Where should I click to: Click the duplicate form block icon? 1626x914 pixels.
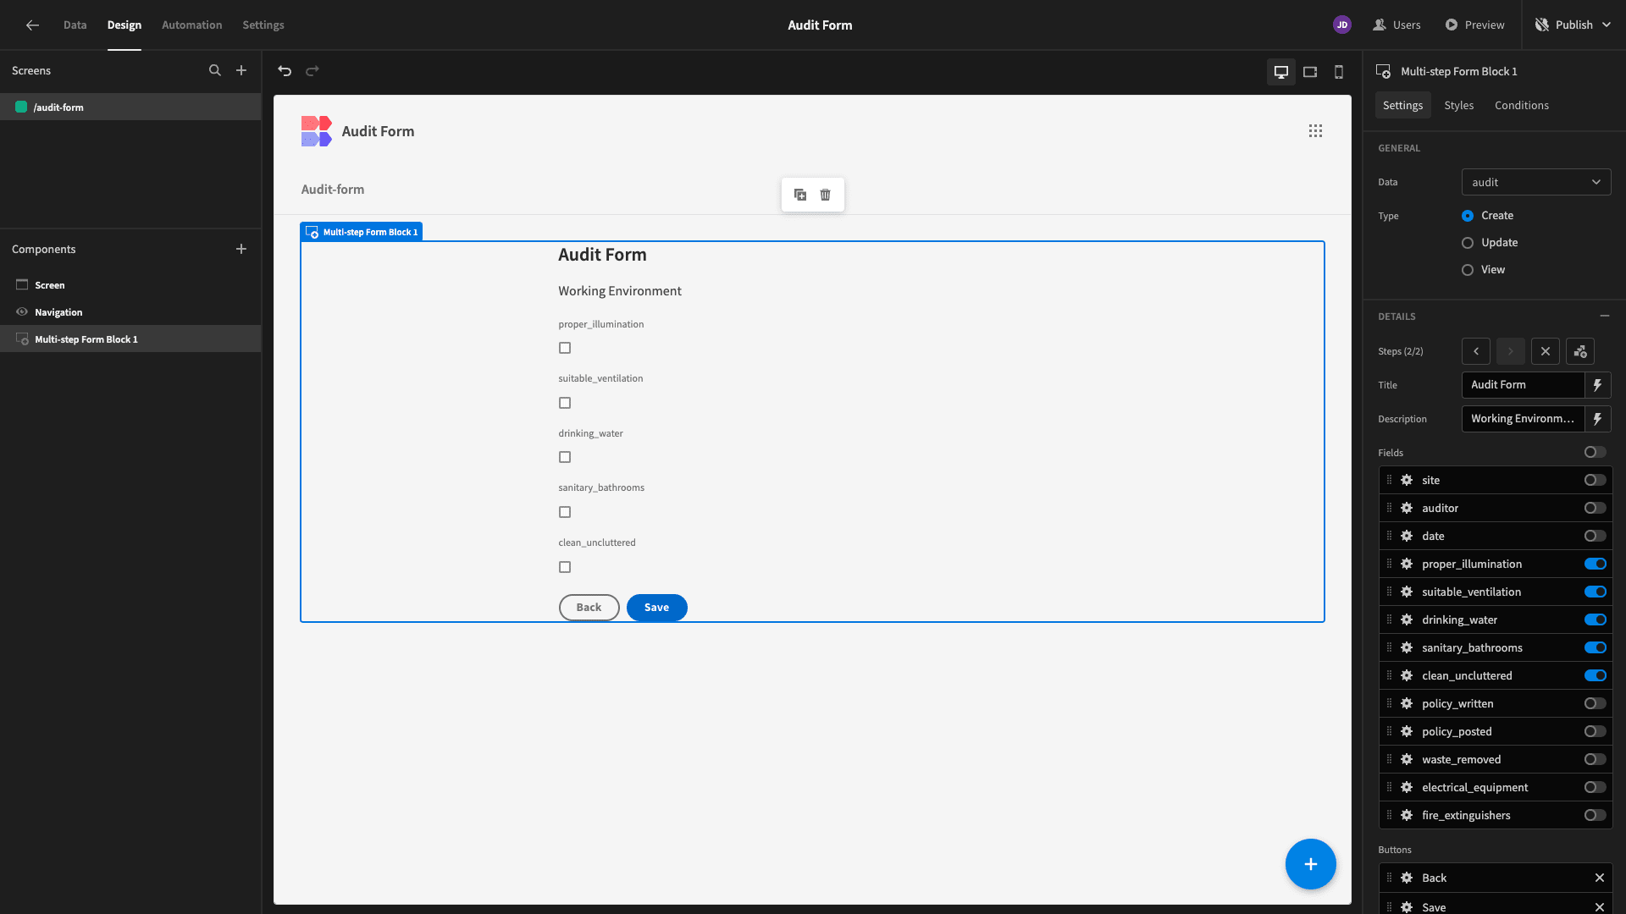pos(800,194)
